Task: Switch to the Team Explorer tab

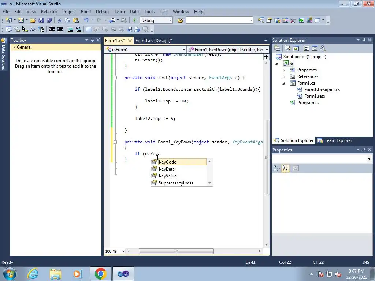Action: coord(335,140)
